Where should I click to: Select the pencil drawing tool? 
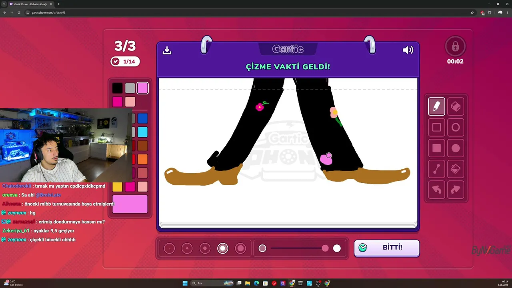436,106
